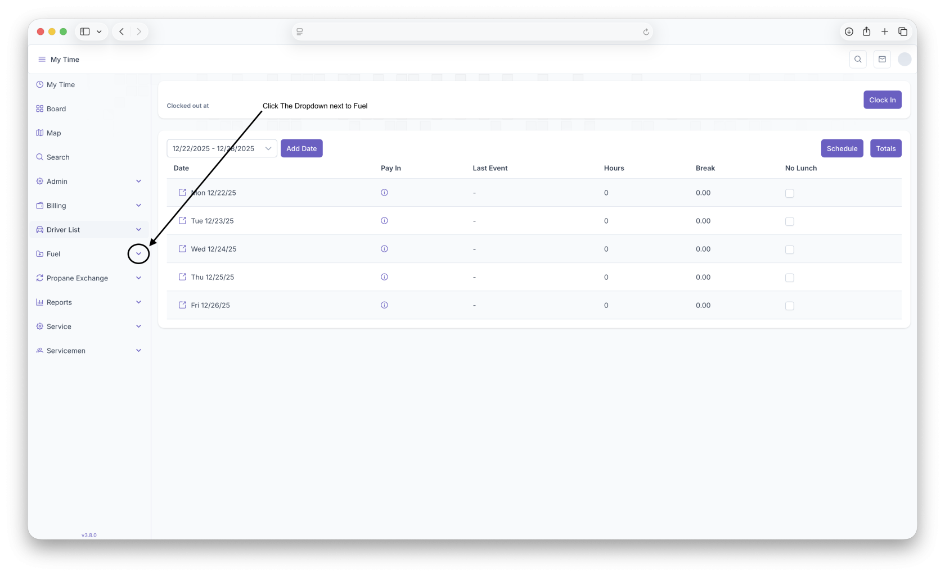The image size is (945, 576).
Task: Click the hamburger menu icon beside My Time
Action: pos(42,60)
